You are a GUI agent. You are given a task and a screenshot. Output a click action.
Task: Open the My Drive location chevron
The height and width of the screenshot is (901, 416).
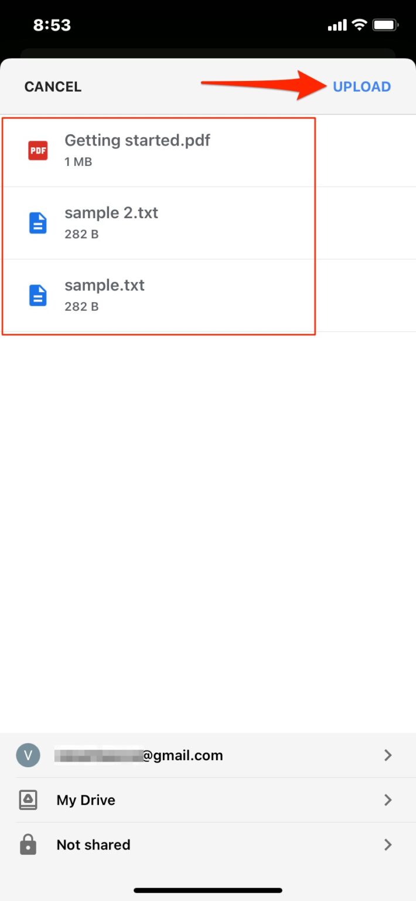(x=387, y=800)
